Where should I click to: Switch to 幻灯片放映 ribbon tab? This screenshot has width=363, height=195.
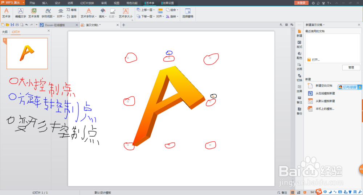tap(87, 3)
